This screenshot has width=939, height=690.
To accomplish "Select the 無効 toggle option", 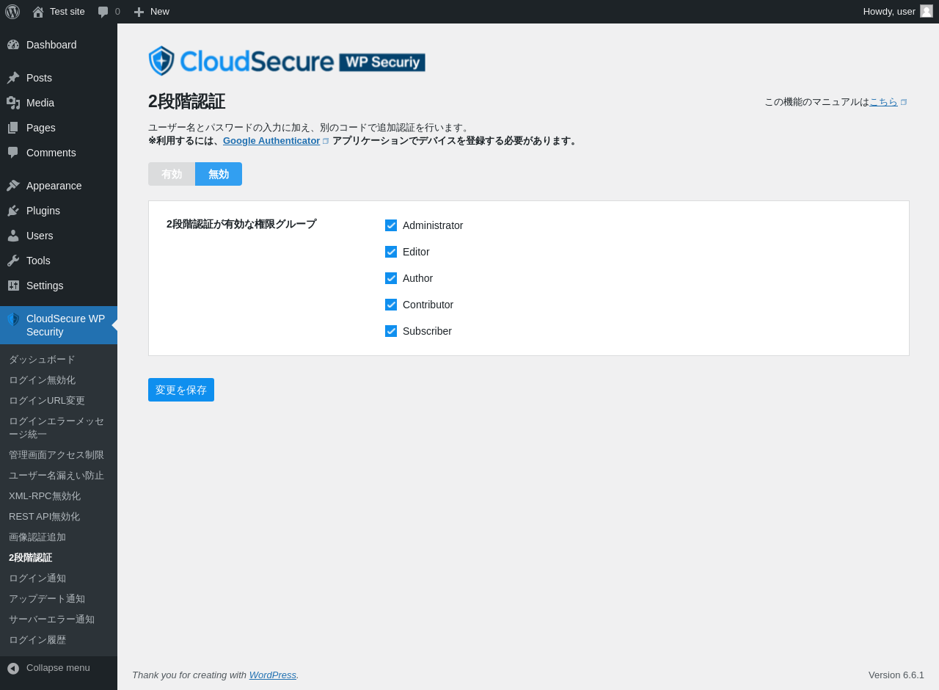I will click(x=219, y=174).
